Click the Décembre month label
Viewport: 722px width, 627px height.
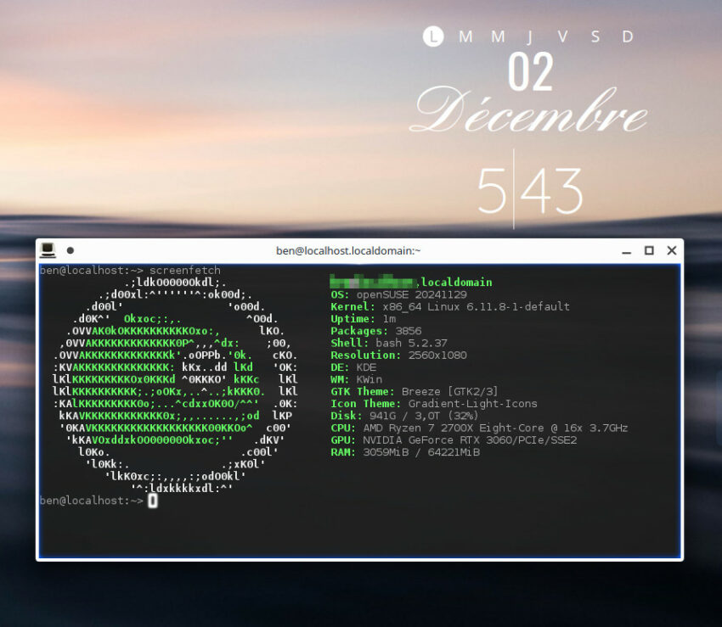tap(530, 115)
